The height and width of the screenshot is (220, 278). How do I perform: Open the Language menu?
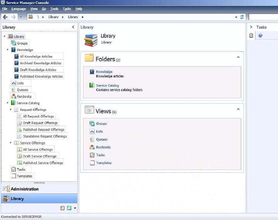[19, 9]
